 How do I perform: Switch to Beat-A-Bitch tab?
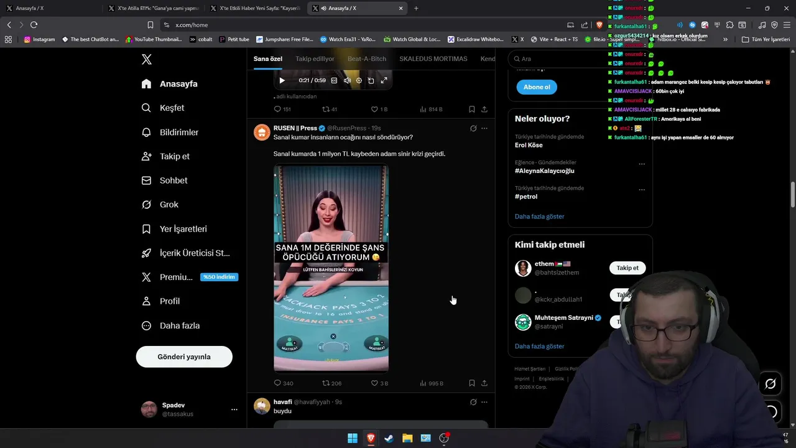367,58
